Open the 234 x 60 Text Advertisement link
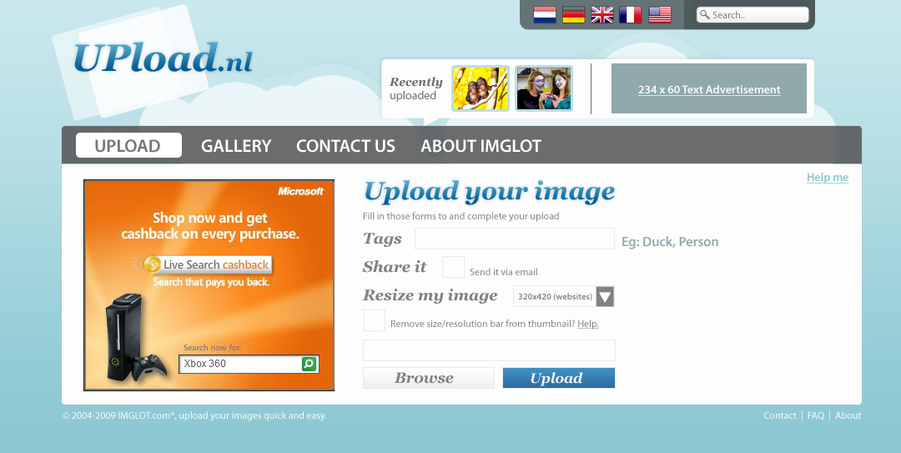This screenshot has height=453, width=901. [x=709, y=89]
